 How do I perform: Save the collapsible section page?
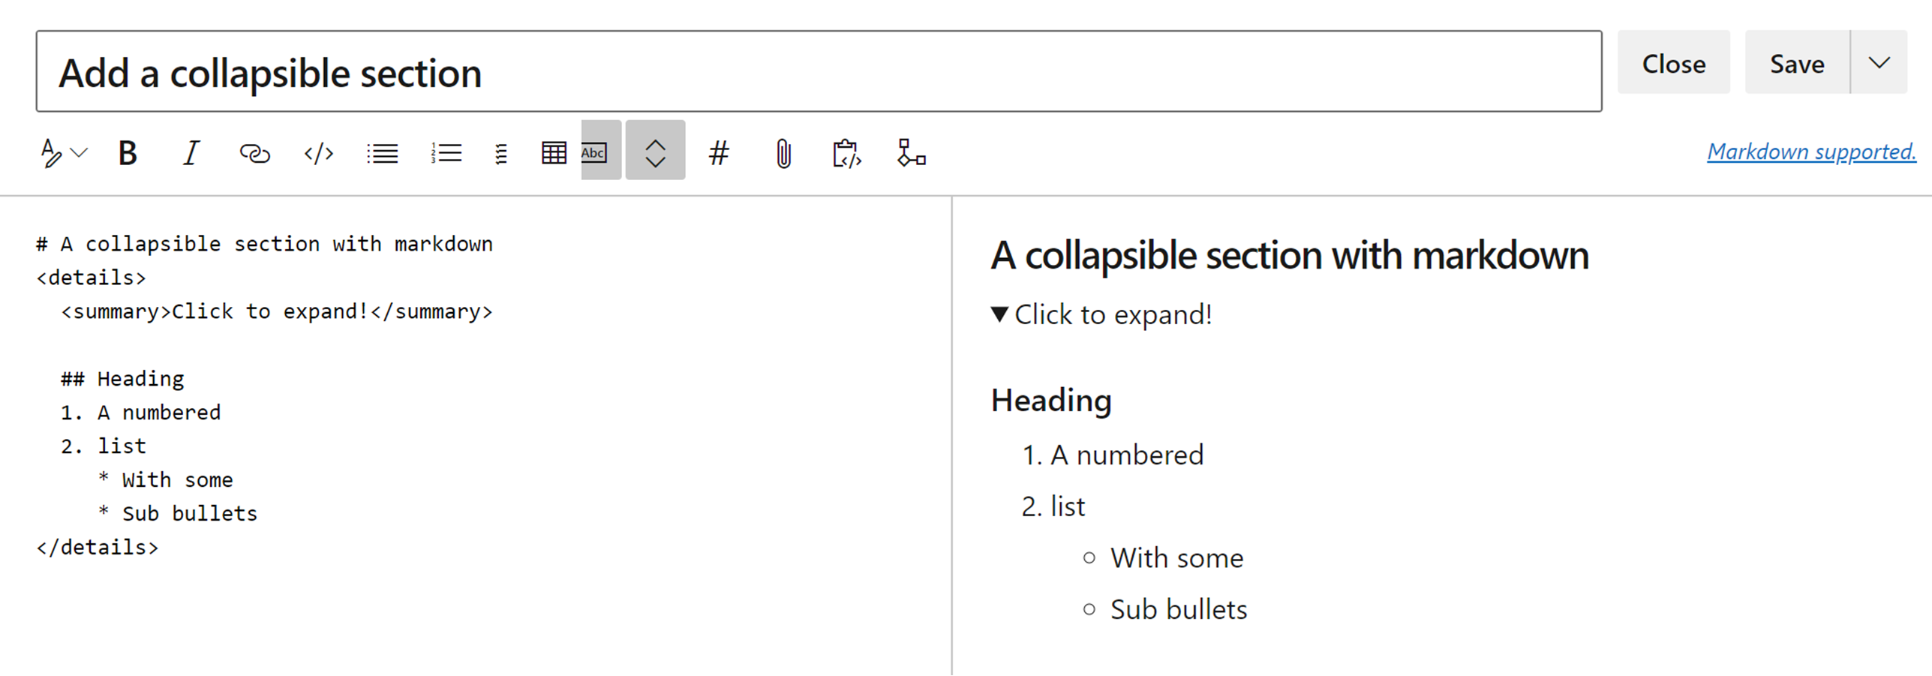click(1797, 63)
